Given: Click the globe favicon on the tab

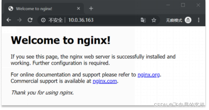Looking at the screenshot, I should click(11, 9).
